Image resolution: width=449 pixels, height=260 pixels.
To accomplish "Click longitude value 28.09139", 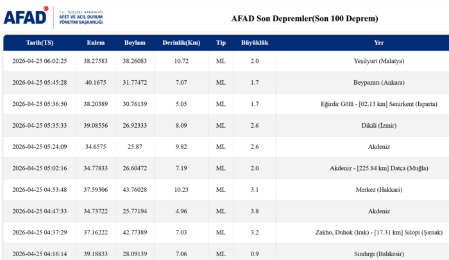I will point(135,254).
